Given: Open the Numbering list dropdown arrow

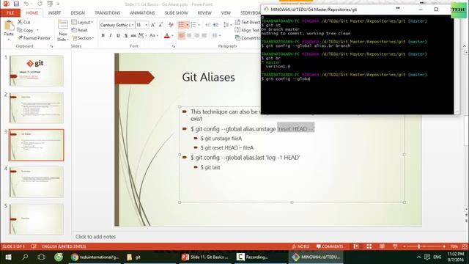Looking at the screenshot, I should [199, 25].
